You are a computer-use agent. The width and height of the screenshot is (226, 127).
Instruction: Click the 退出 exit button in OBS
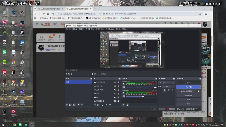click(188, 104)
